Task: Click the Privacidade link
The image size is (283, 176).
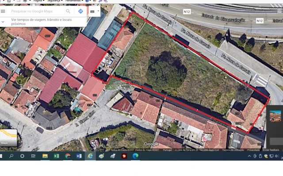Action: (x=253, y=150)
